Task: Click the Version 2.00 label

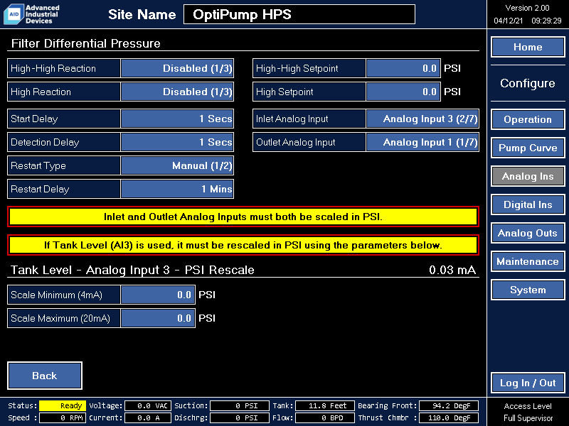Action: pos(527,8)
